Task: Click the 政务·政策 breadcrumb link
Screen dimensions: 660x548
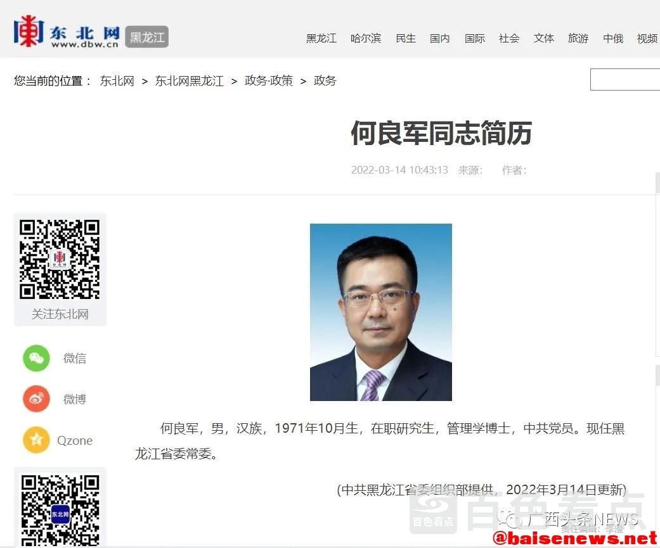Action: pos(269,81)
